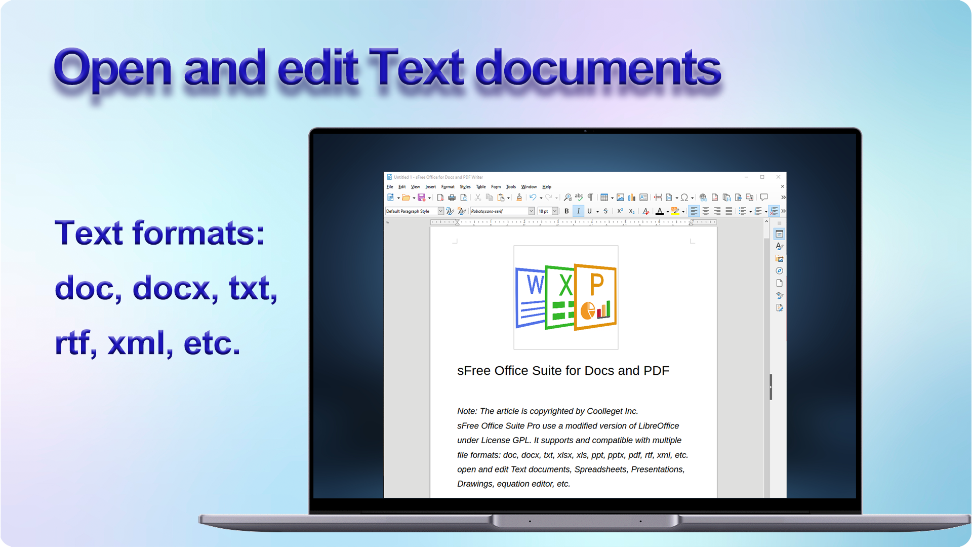Apply the yellow highlighting color

675,211
